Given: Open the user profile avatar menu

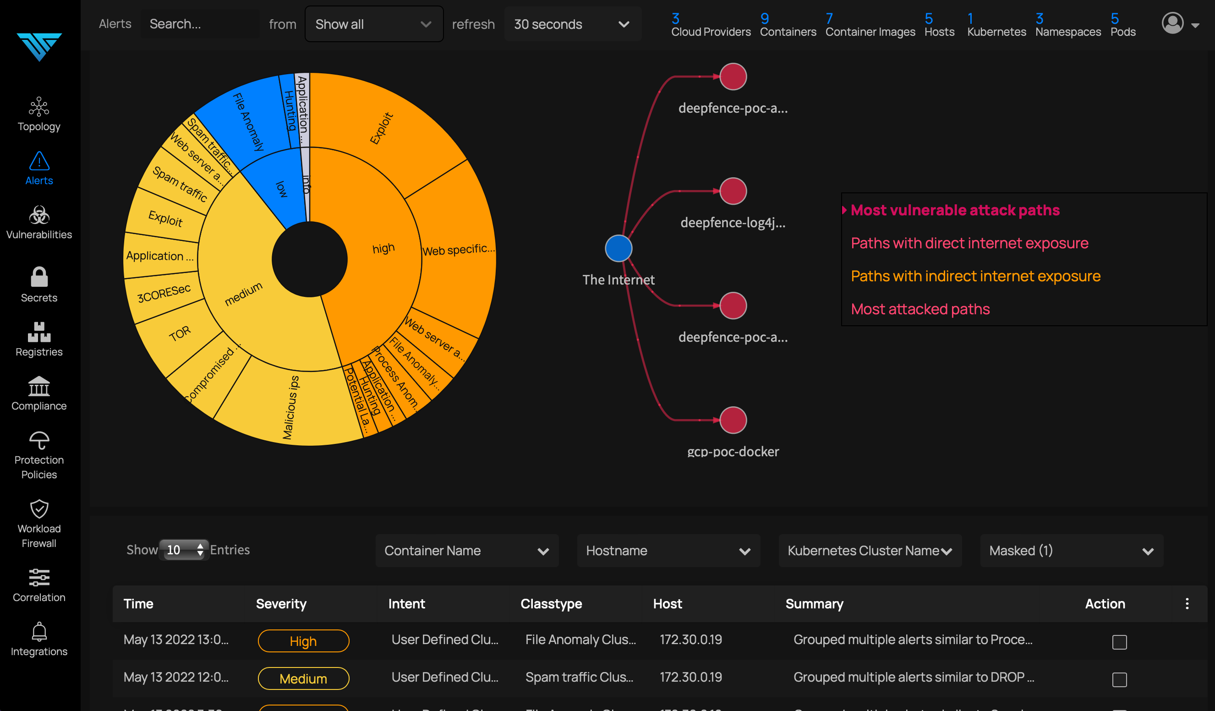Looking at the screenshot, I should click(1172, 23).
